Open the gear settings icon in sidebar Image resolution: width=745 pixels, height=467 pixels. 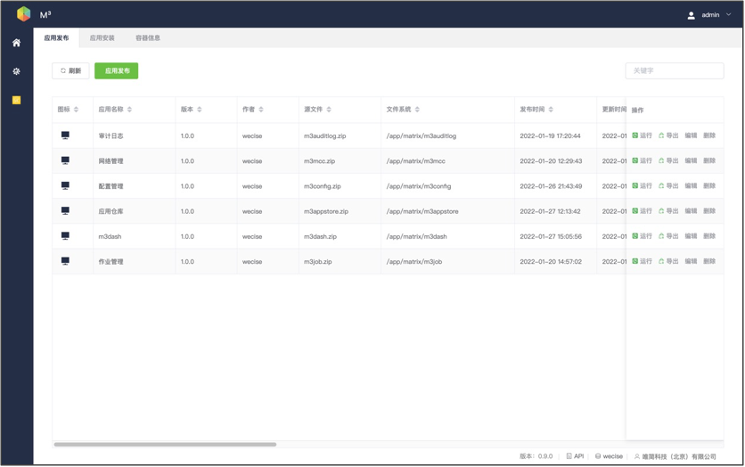[16, 71]
